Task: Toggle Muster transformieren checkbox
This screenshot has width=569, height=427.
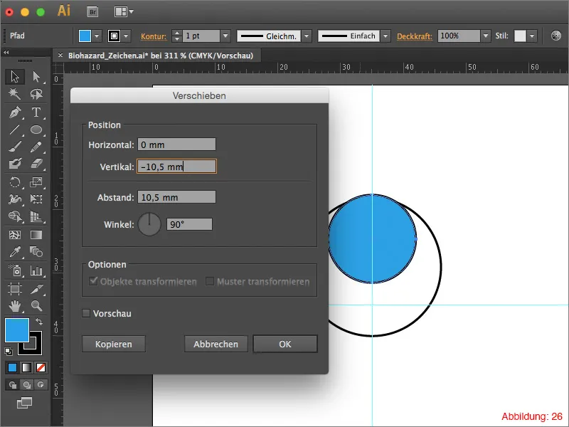Action: tap(209, 281)
